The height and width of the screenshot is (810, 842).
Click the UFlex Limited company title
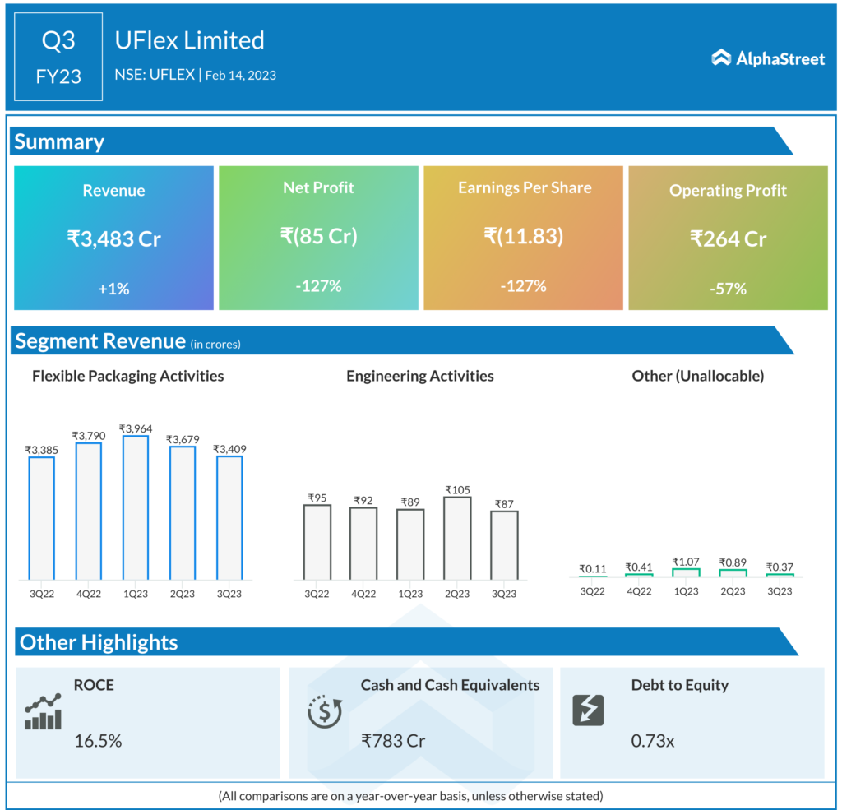[189, 40]
